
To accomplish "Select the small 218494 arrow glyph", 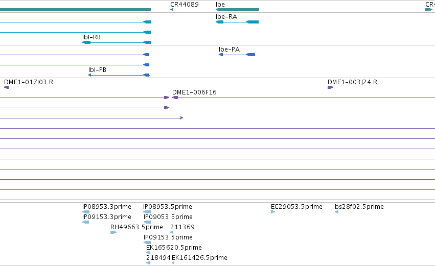I will [148, 263].
